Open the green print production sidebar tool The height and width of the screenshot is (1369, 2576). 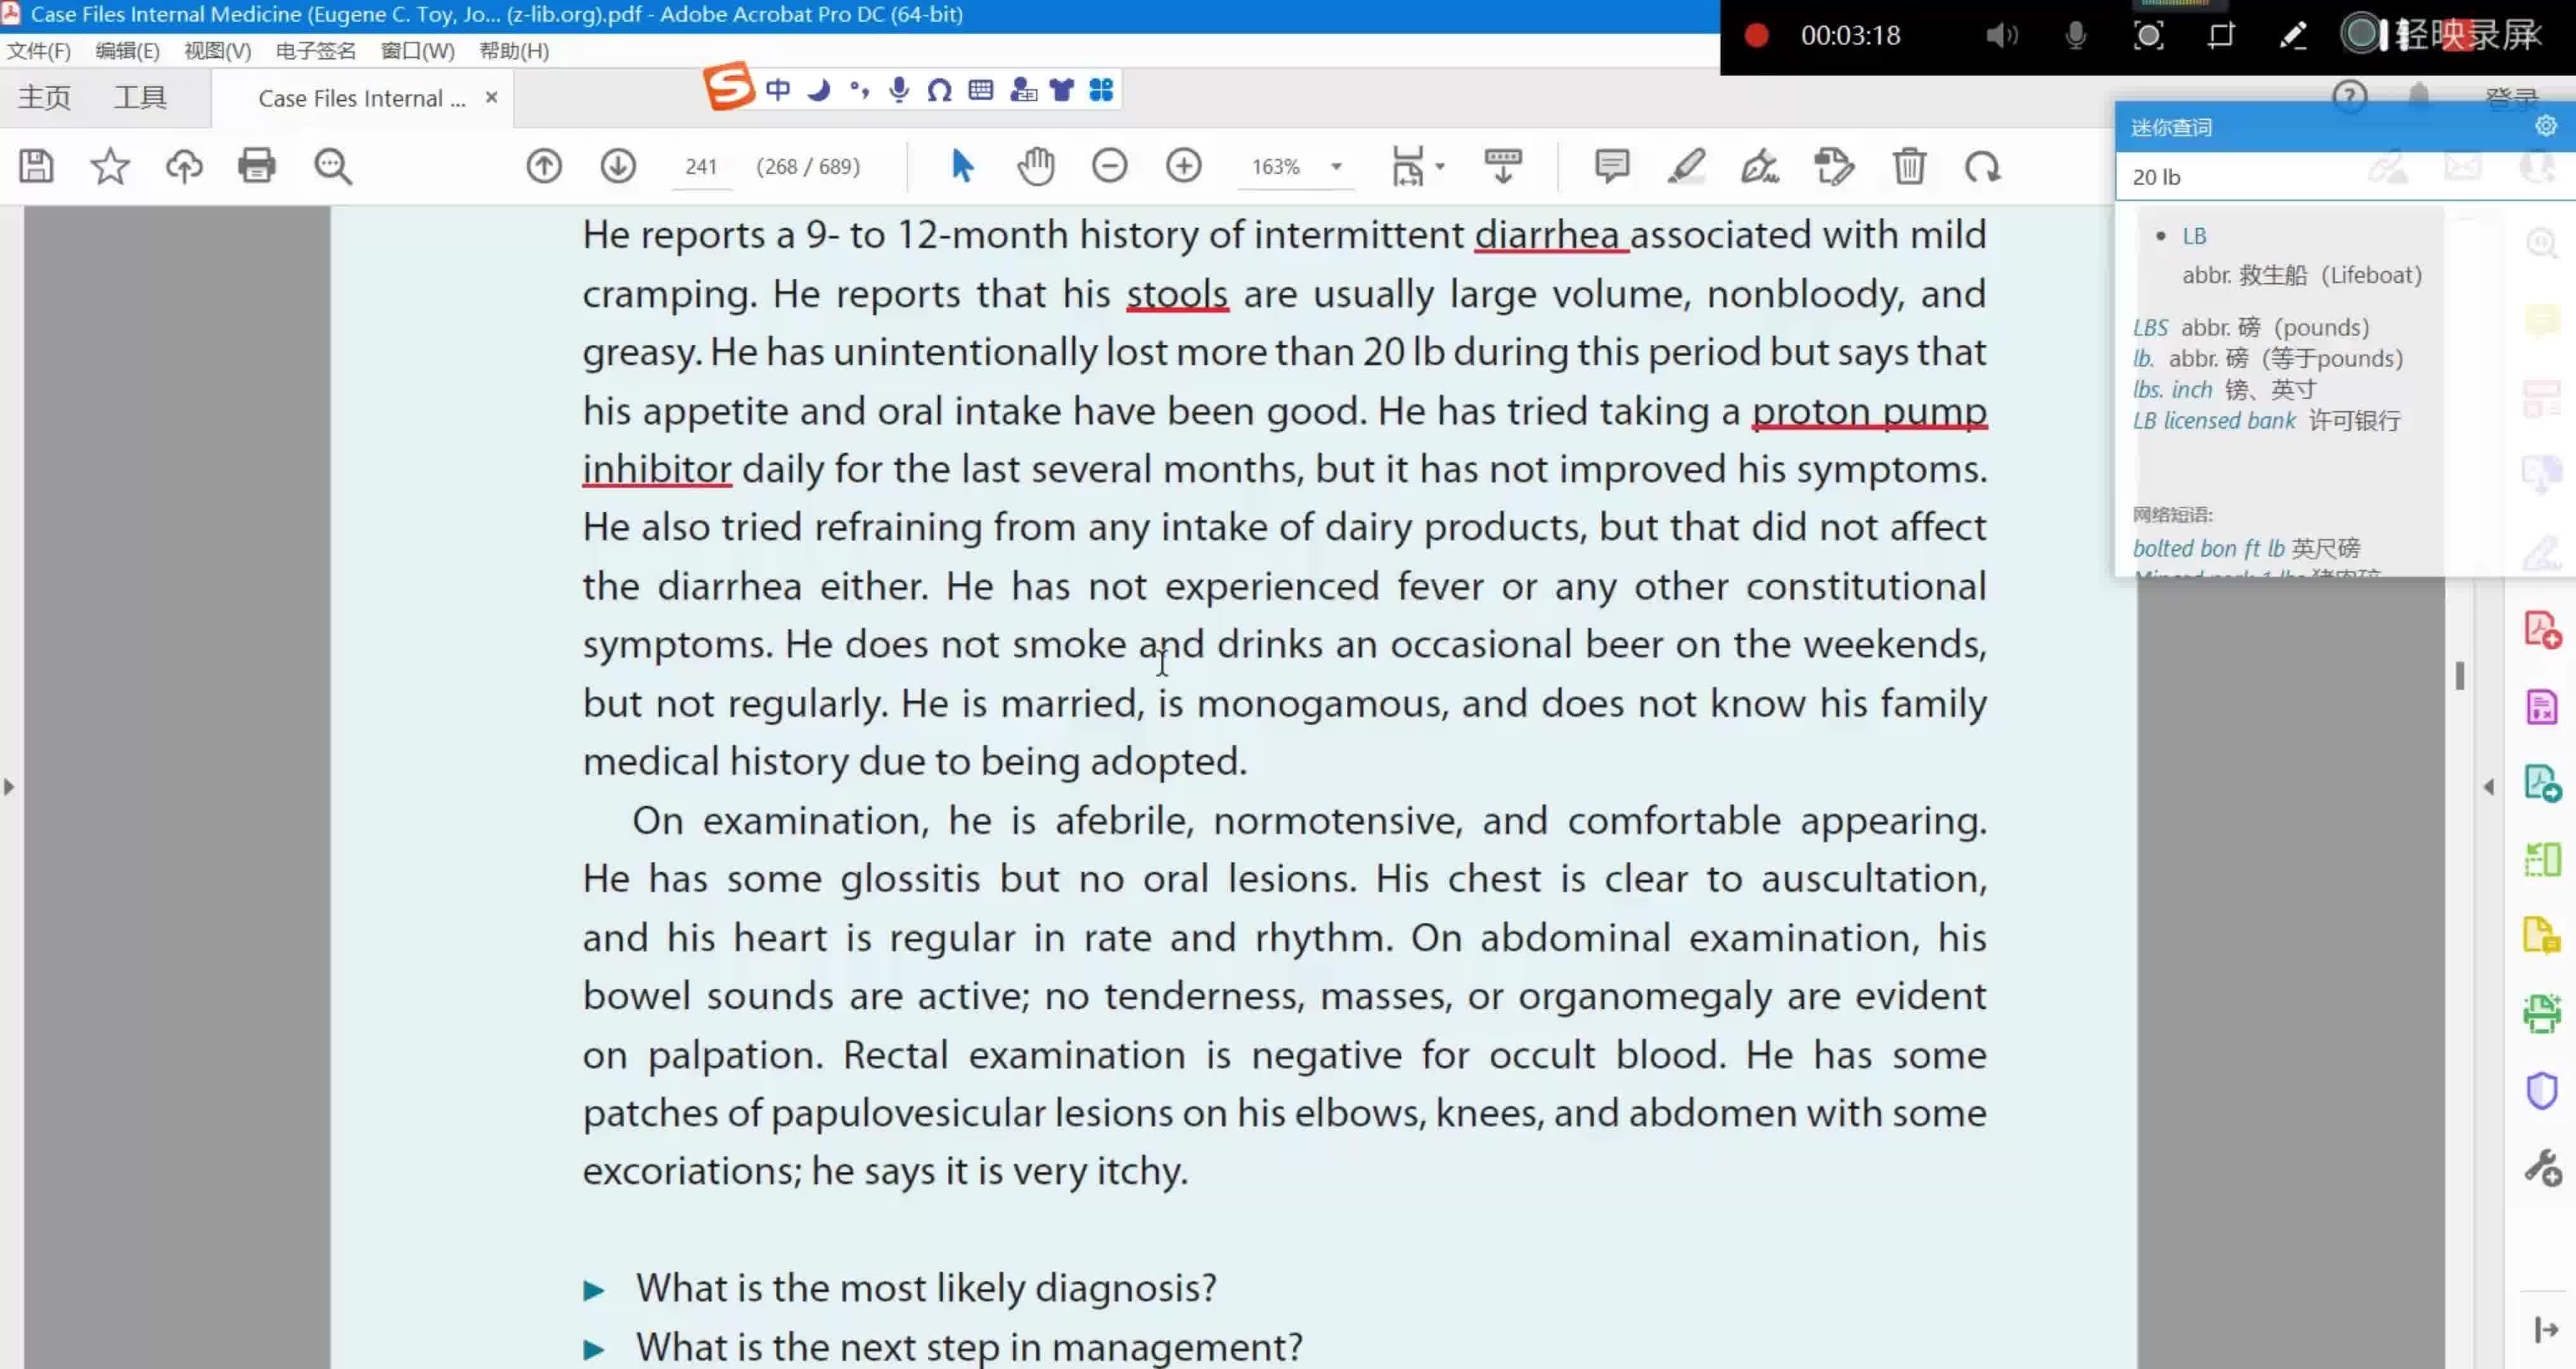(2542, 1013)
